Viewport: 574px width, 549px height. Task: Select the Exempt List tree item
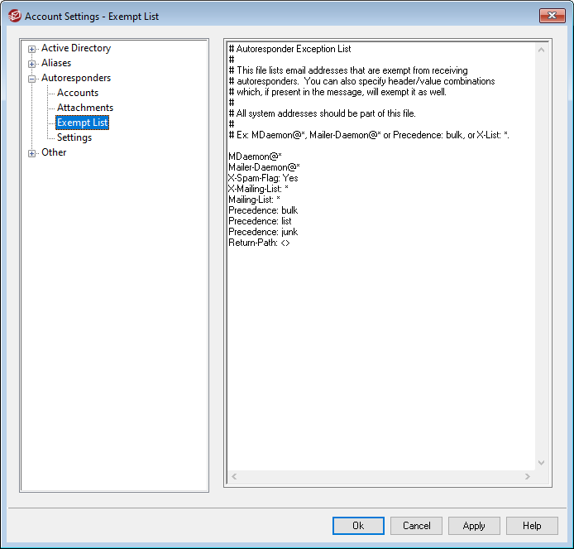coord(82,123)
